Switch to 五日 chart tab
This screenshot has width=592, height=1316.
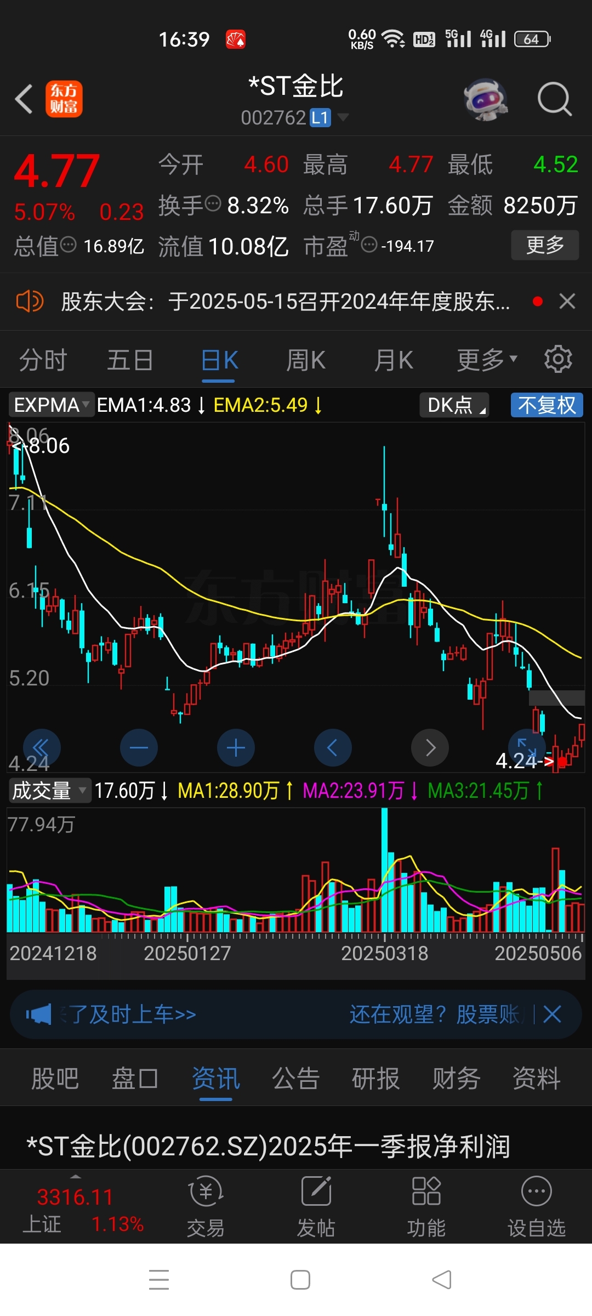point(130,360)
